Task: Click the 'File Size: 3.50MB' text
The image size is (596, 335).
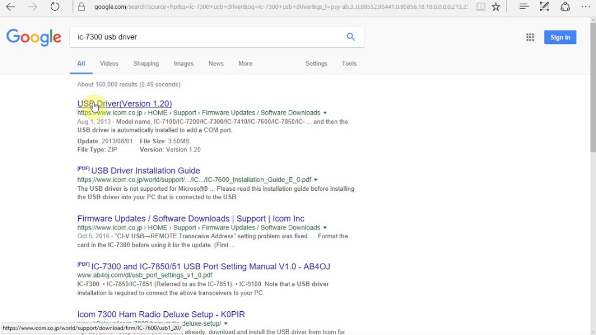Action: tap(164, 141)
